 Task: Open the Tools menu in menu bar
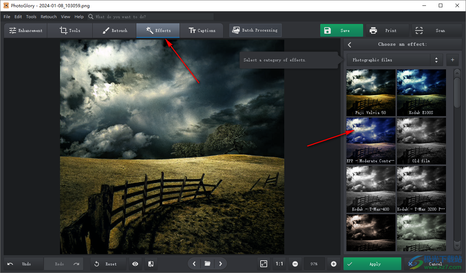31,17
